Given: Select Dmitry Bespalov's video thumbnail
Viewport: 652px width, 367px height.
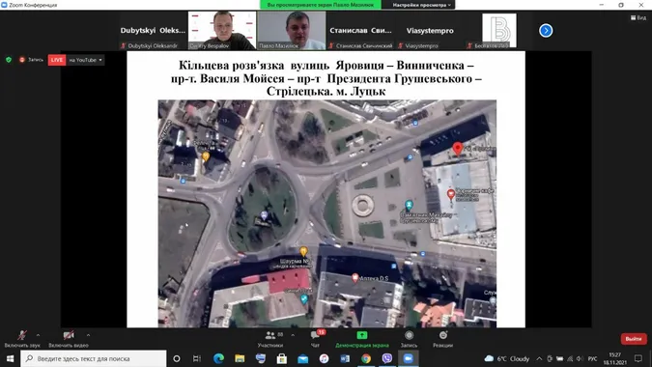Looking at the screenshot, I should click(222, 30).
